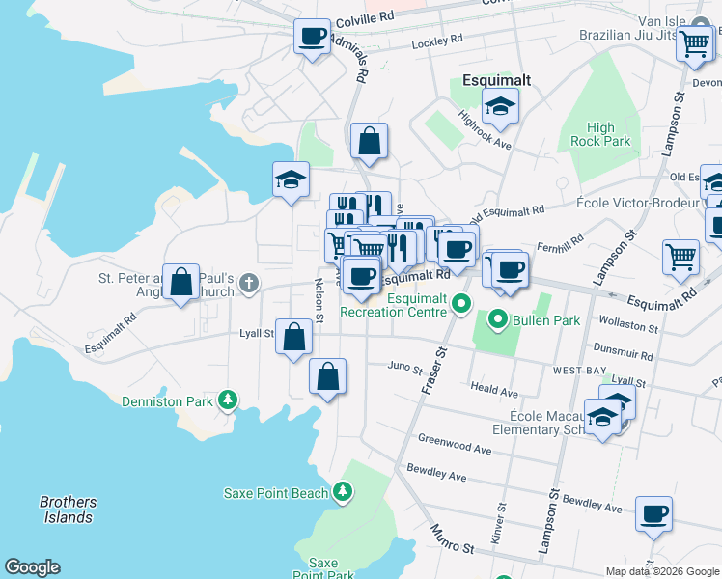Click the Colville Rd street label
This screenshot has height=579, width=722.
(365, 19)
